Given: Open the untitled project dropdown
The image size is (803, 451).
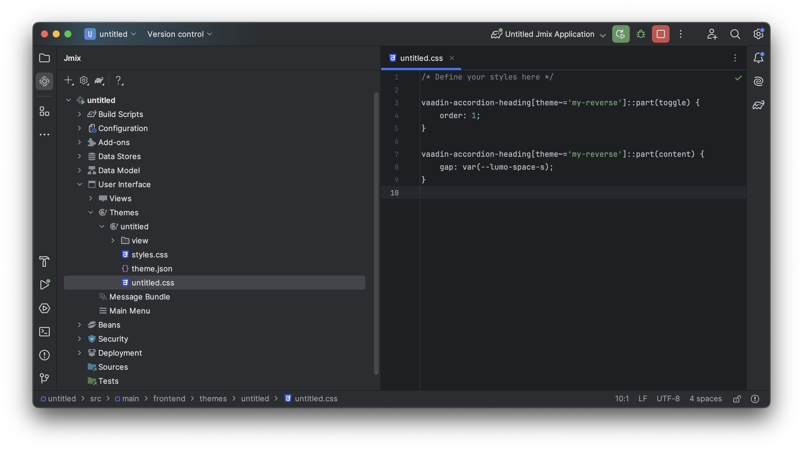Looking at the screenshot, I should pos(110,34).
